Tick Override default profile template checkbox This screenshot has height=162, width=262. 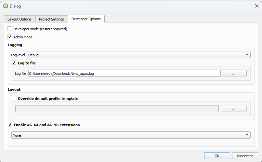pos(14,98)
